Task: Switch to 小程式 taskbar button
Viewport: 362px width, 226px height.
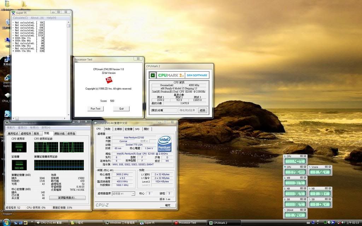Action: point(86,223)
